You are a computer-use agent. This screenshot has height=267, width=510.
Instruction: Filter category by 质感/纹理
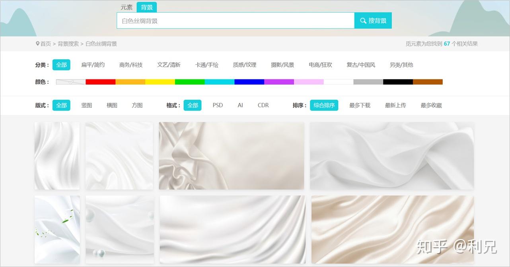[245, 65]
